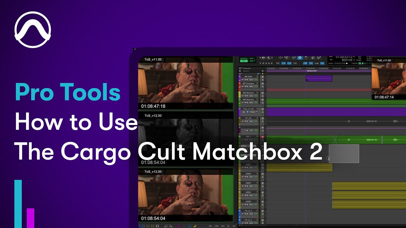Enable Slip edit mode
Viewport: 406px width, 228px height.
pyautogui.click(x=244, y=61)
